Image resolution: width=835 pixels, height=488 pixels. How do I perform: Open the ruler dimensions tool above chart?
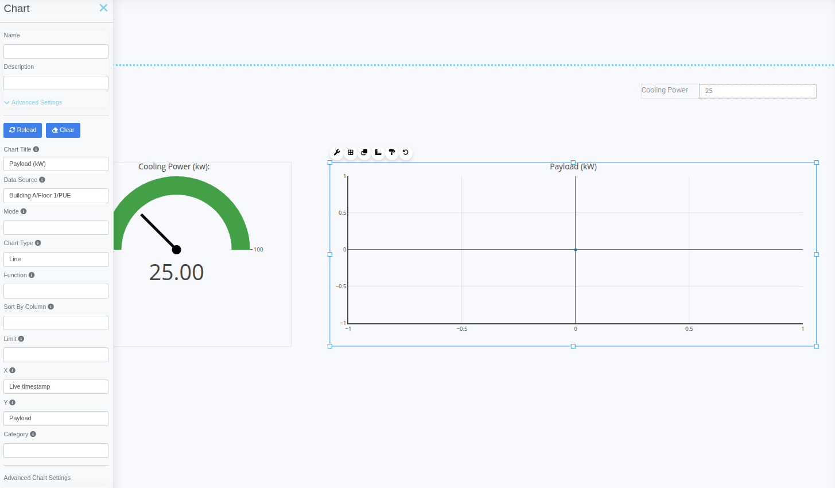(378, 153)
